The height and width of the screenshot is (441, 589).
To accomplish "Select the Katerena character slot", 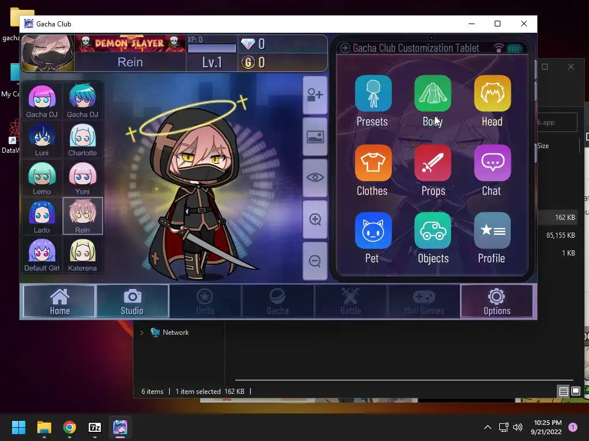I will [x=82, y=254].
